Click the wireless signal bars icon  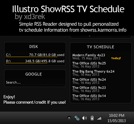point(100,118)
